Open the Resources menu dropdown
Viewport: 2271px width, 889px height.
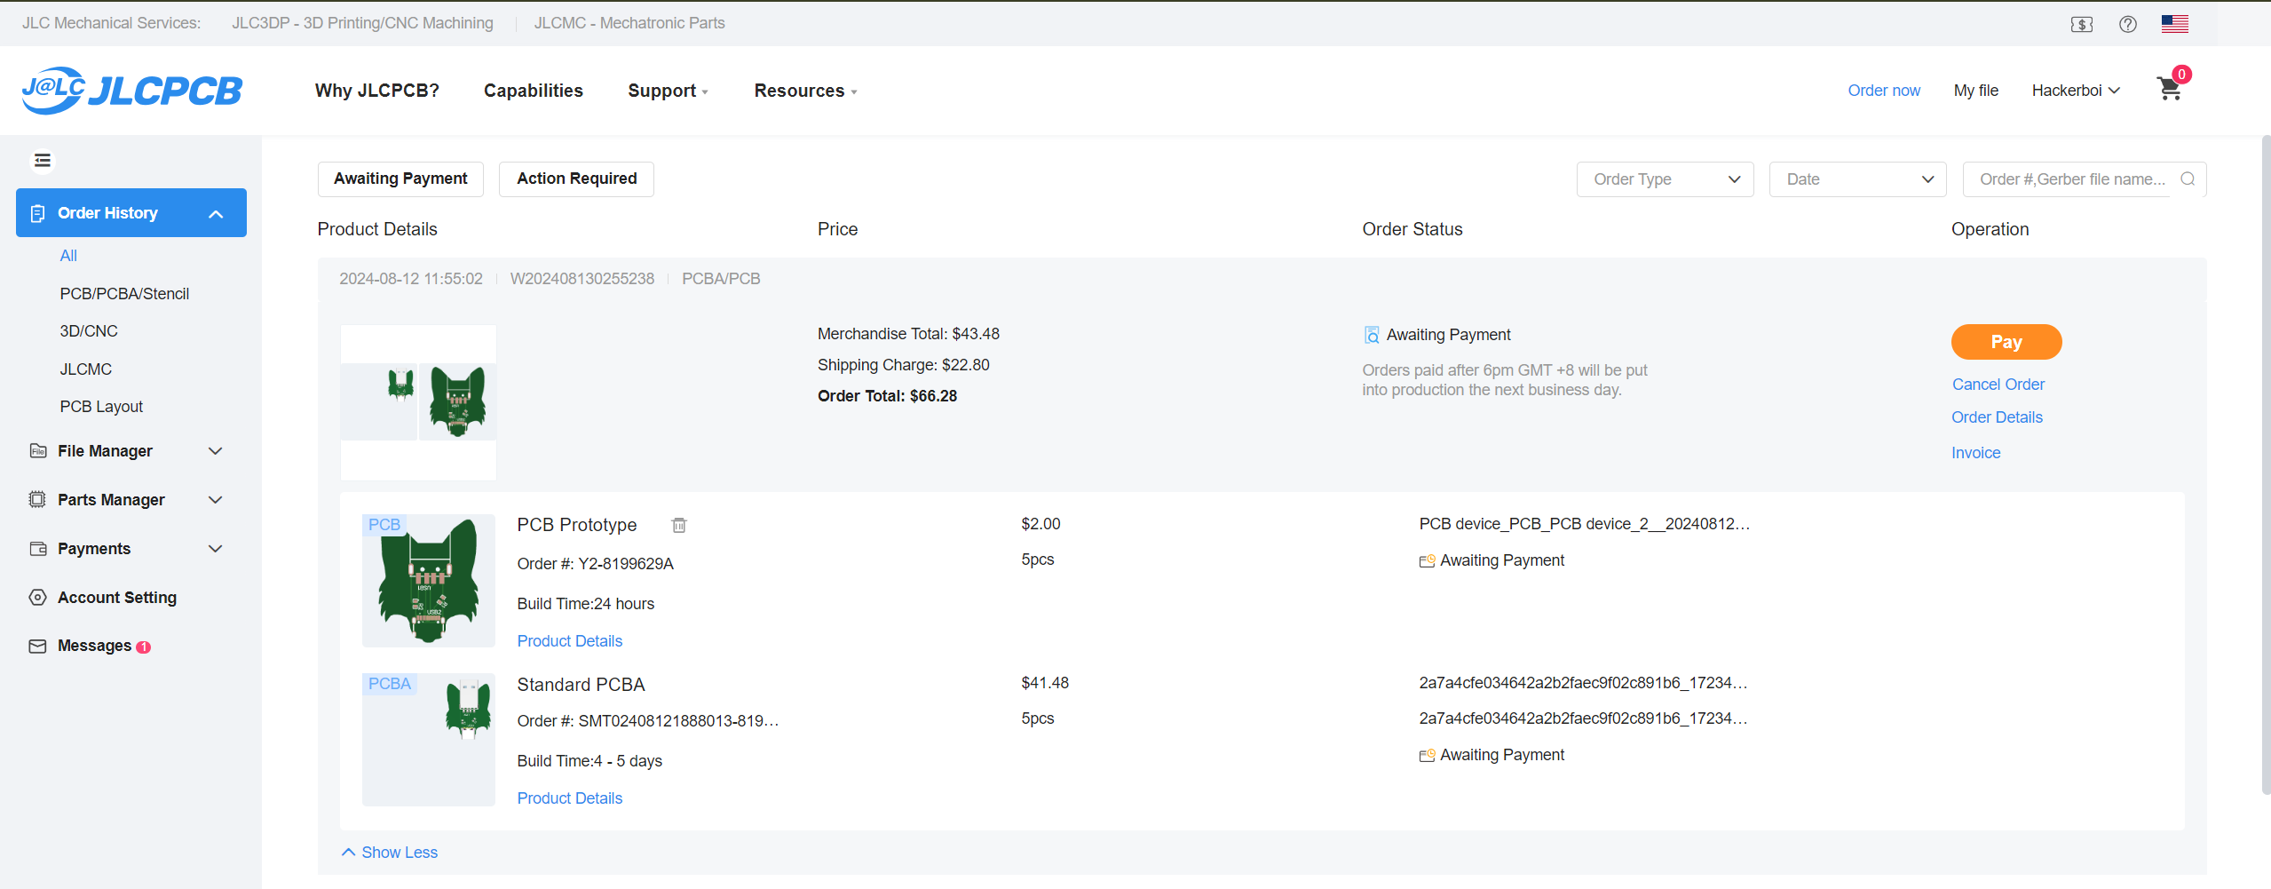coord(805,91)
